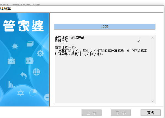Image resolution: width=165 pixels, height=118 pixels.
Task: Click the 成本计算完成。 line in the log
Action: (66, 48)
